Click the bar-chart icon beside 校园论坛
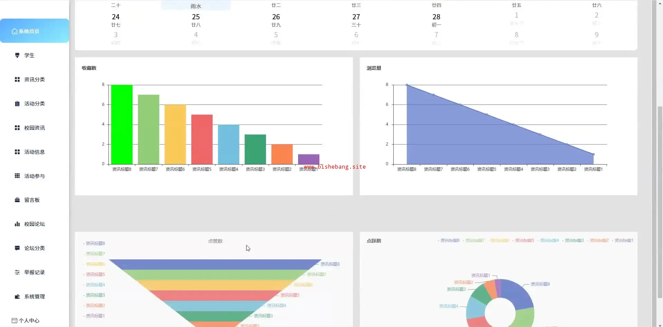663x327 pixels. tap(17, 224)
